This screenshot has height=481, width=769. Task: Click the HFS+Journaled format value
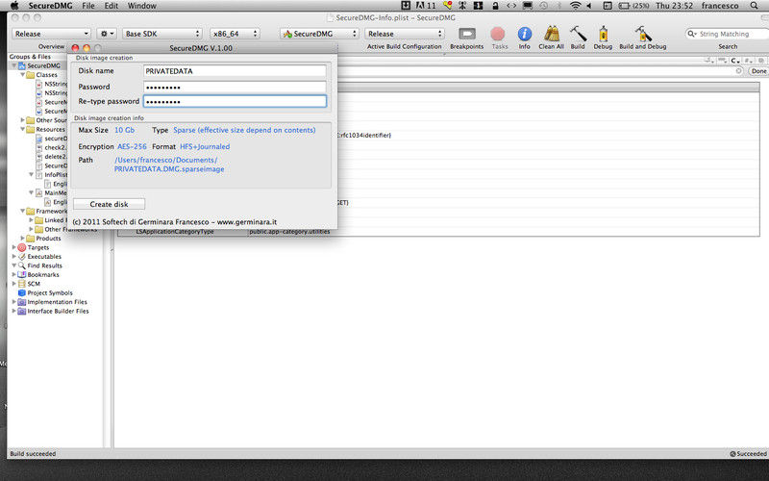tap(205, 147)
